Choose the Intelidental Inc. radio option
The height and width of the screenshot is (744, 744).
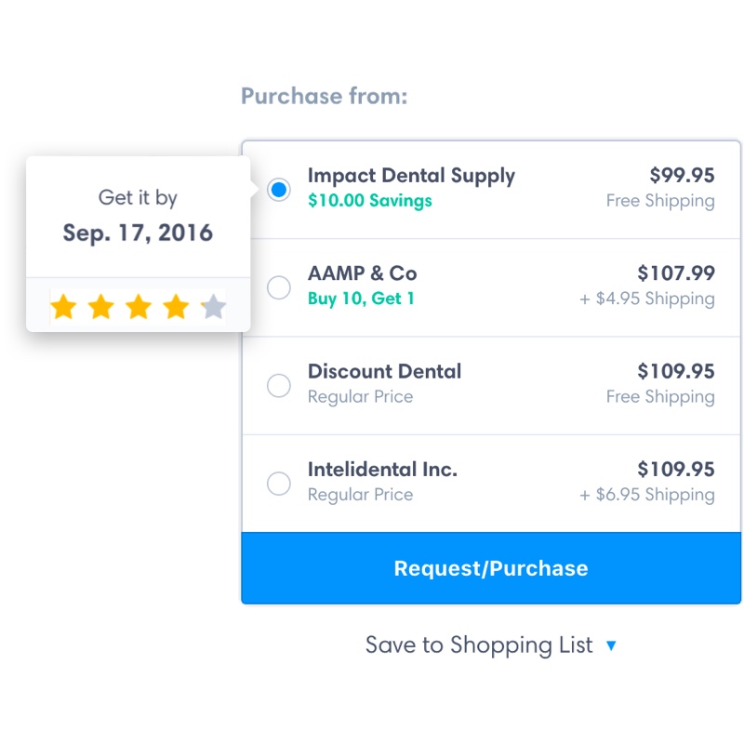[x=279, y=484]
